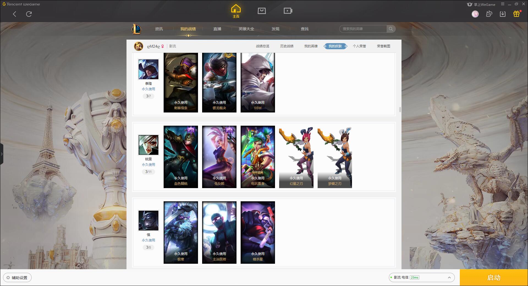Open the 荣誉截图 sub-tab
Screen dimensions: 528x286
tap(384, 46)
